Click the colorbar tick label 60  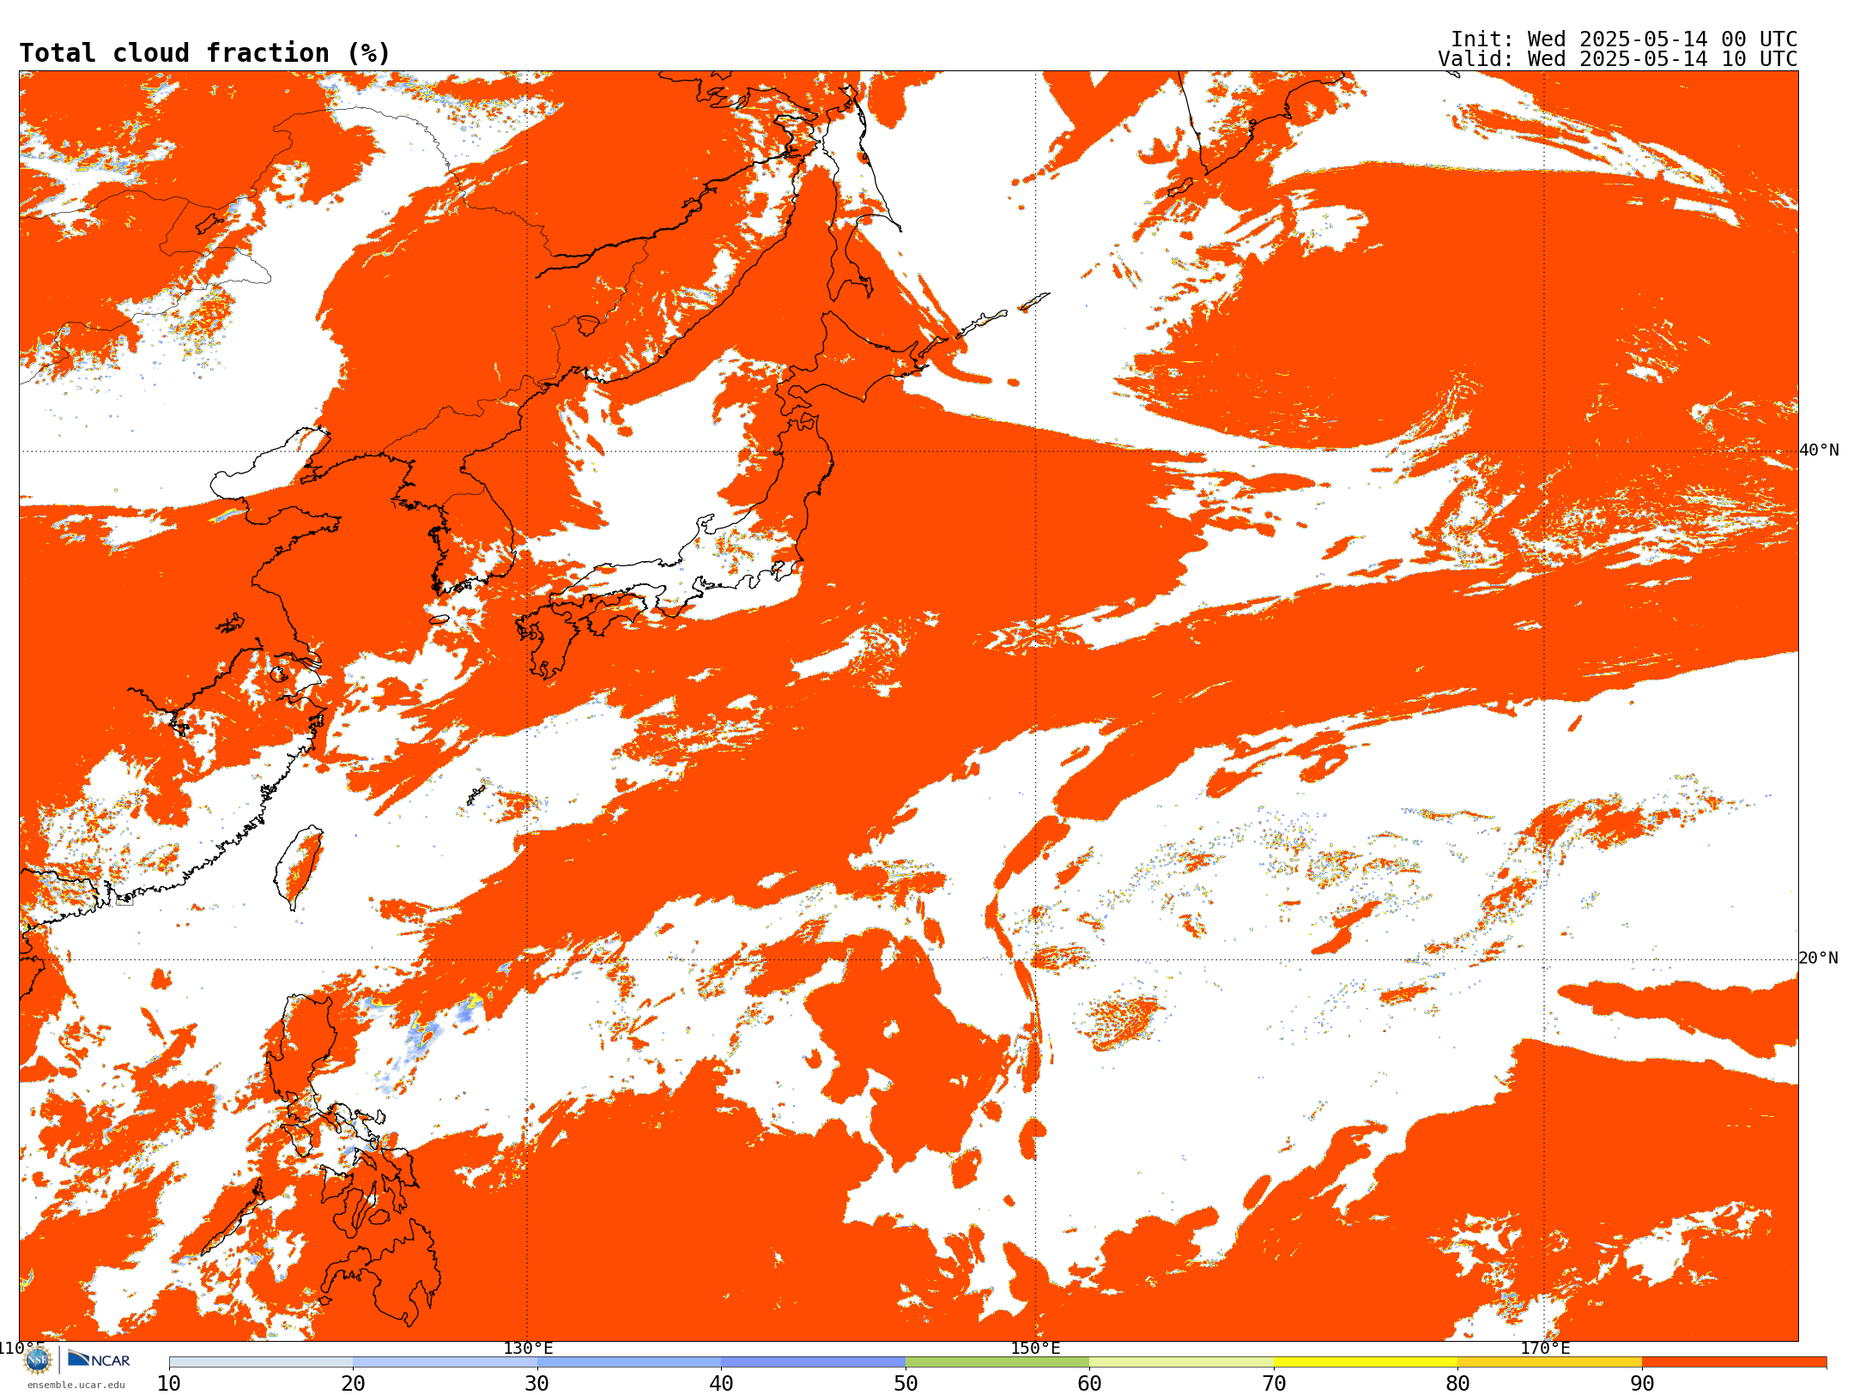tap(1089, 1384)
